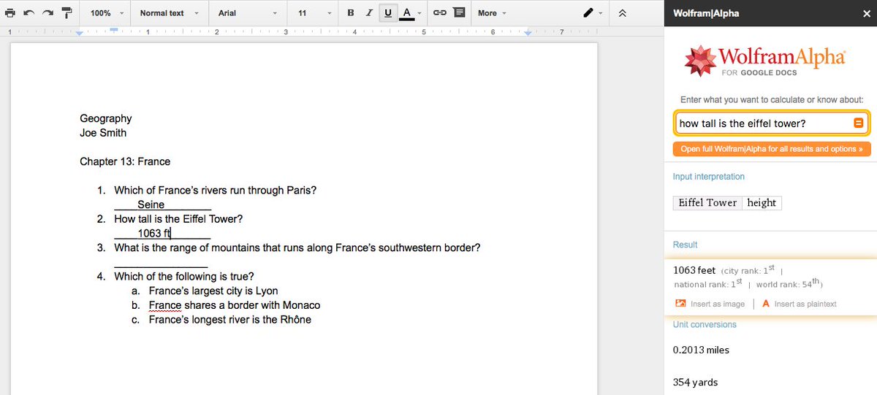Open the Arial font dropdown
This screenshot has height=395, width=877.
(x=248, y=13)
